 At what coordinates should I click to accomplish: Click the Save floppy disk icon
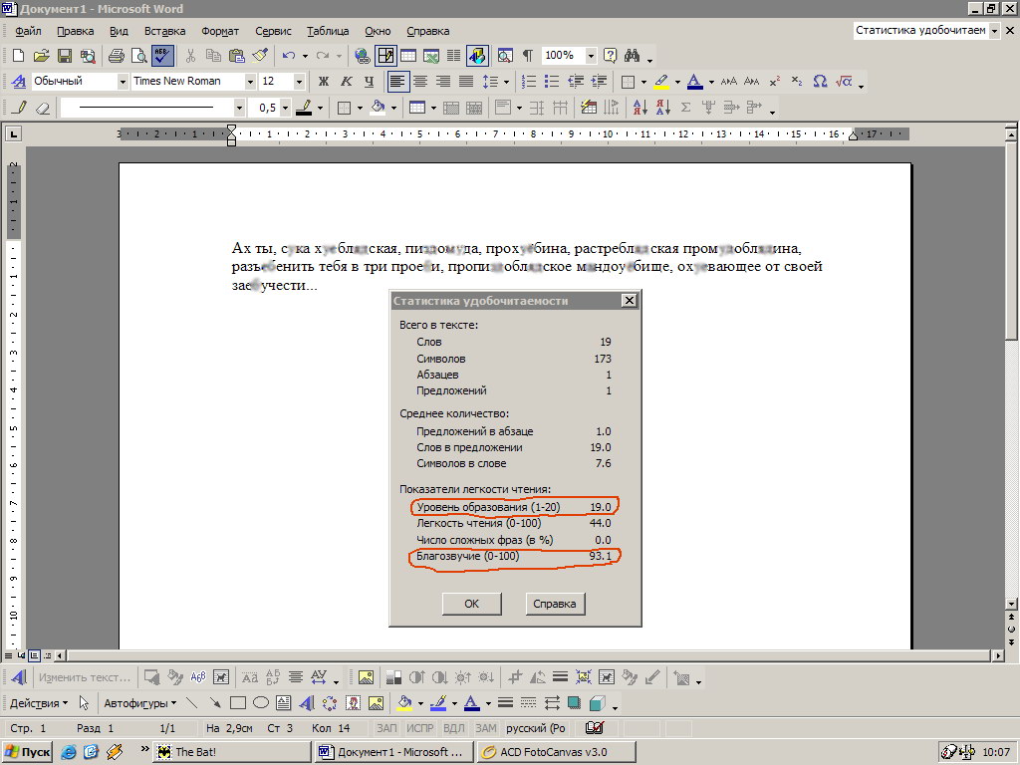click(65, 56)
